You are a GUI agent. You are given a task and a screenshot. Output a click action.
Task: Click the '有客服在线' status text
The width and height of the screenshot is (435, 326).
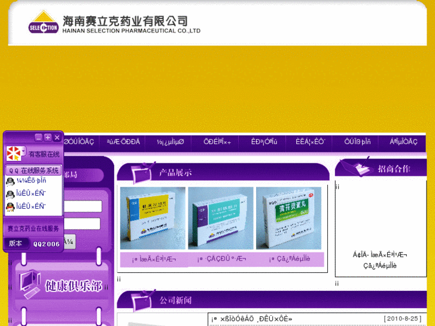pyautogui.click(x=44, y=154)
